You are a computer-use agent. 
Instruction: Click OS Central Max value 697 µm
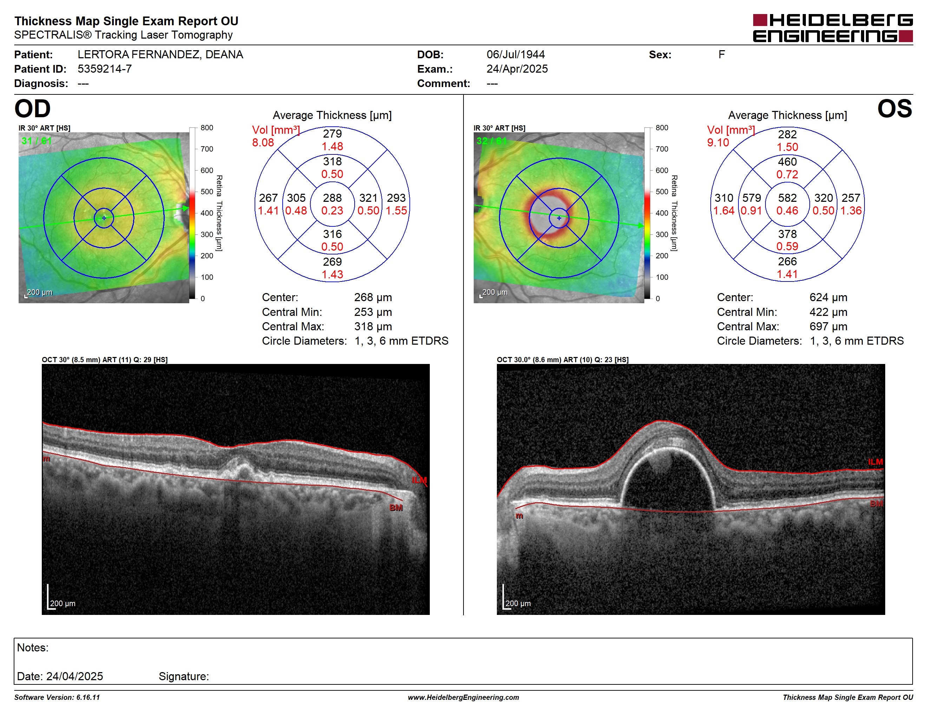pos(829,327)
